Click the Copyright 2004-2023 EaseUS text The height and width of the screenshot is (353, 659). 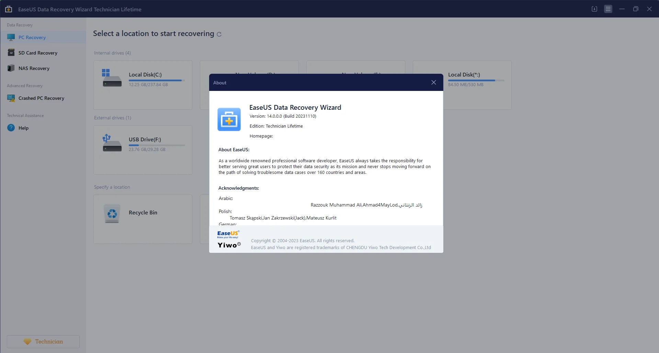tap(303, 241)
